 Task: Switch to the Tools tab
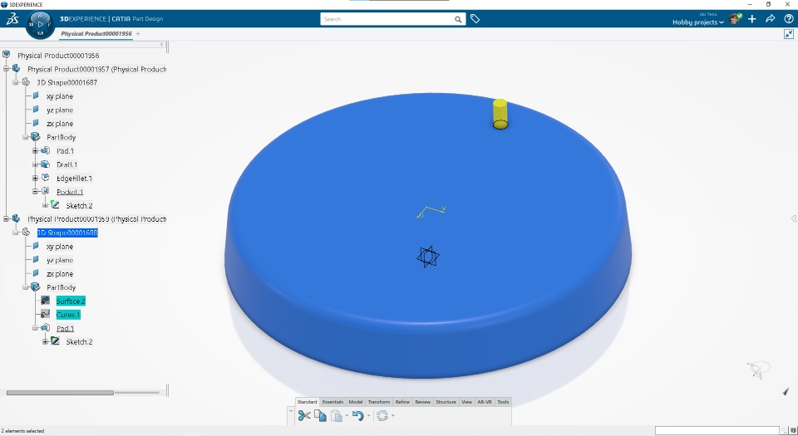(503, 402)
